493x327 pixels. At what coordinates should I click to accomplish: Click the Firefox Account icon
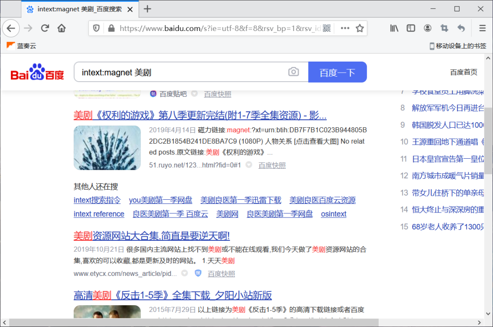click(427, 28)
